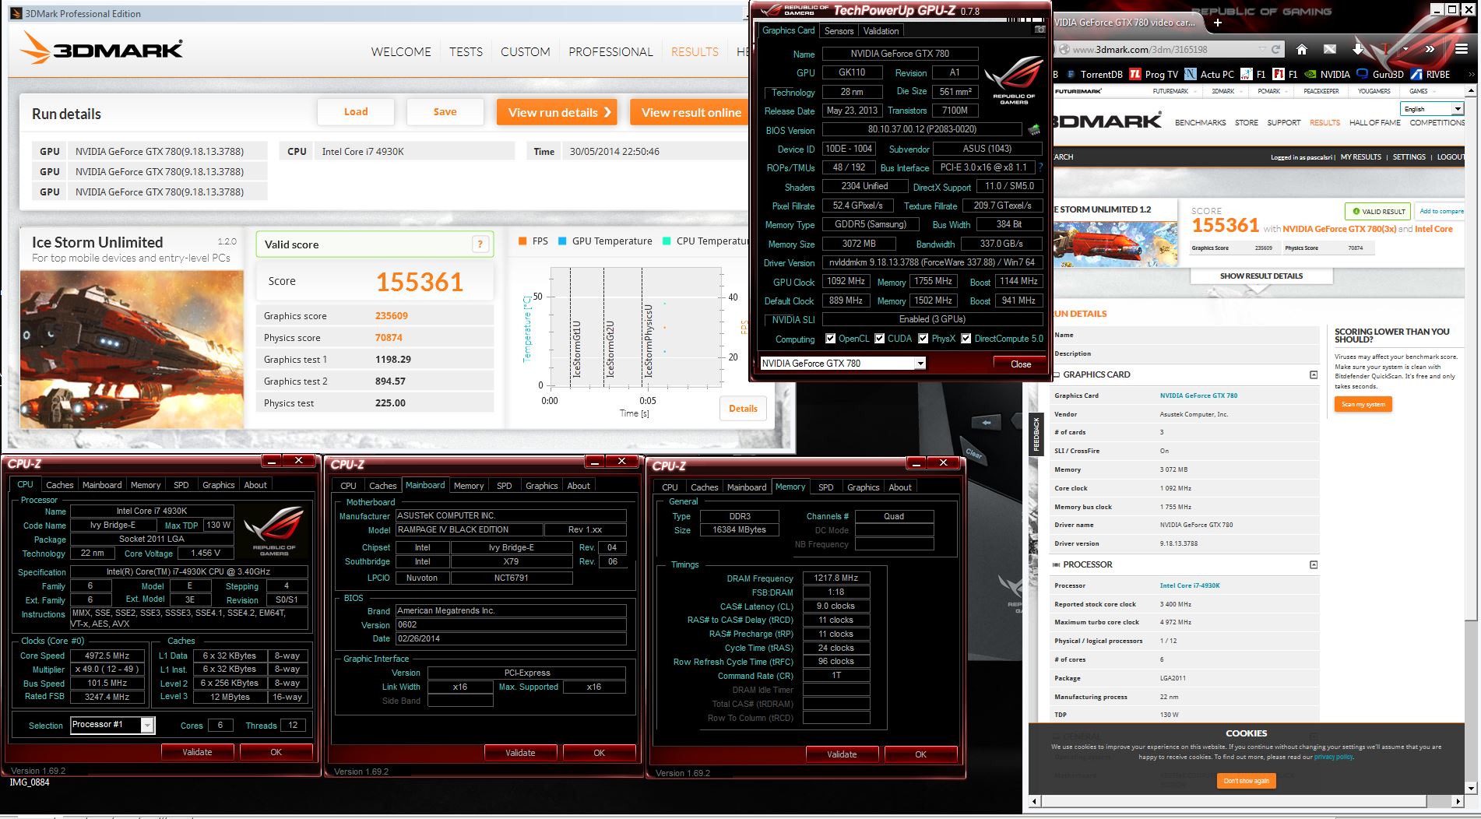Viewport: 1481px width, 819px height.
Task: Click the Details button under the chart
Action: coord(743,408)
